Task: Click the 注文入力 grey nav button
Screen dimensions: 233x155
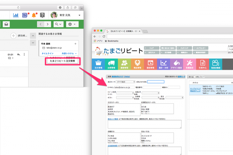Action: click(151, 52)
